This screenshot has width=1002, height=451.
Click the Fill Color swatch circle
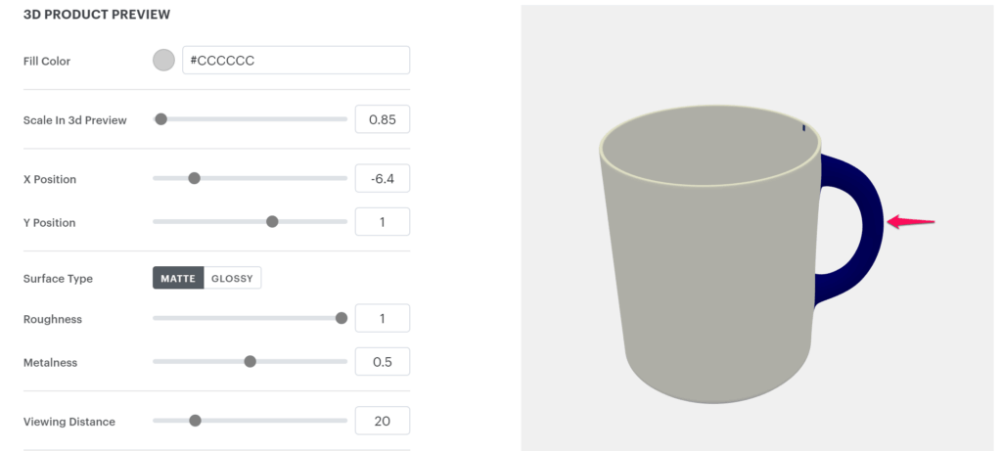click(163, 61)
